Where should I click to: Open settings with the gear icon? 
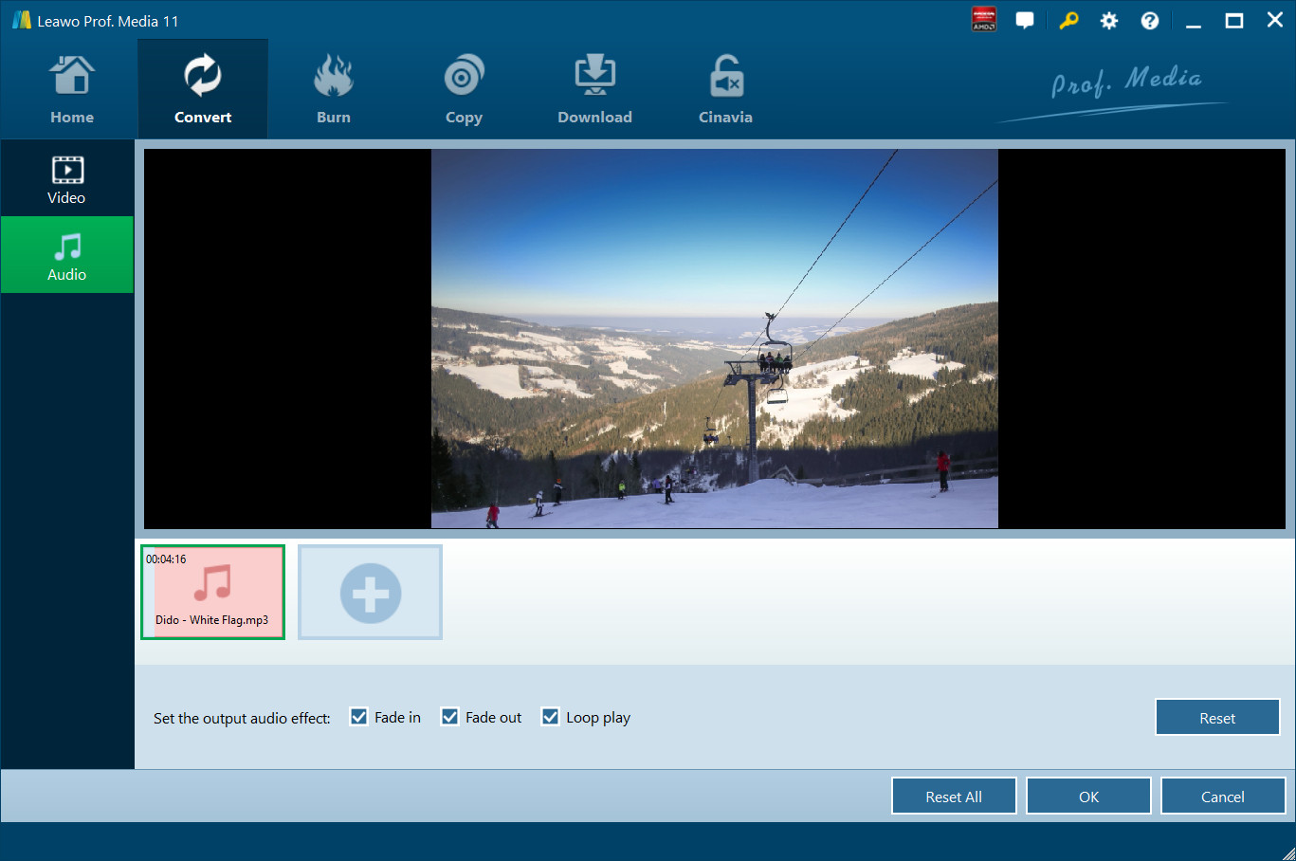coord(1109,21)
